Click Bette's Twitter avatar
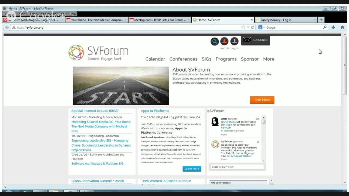 coord(215,121)
